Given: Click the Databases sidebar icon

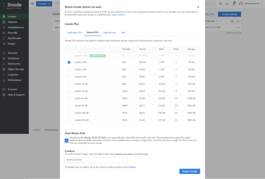Looking at the screenshot, I should 4,58.
